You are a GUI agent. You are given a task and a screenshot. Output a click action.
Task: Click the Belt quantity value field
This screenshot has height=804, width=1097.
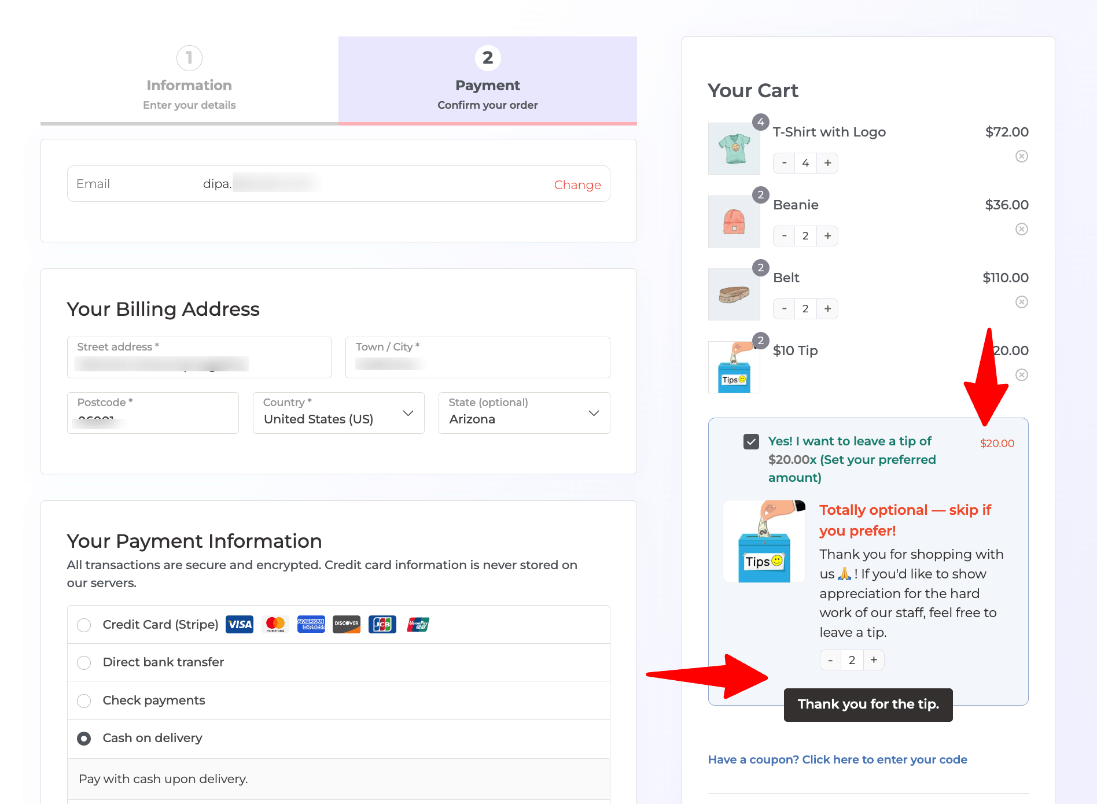(805, 309)
